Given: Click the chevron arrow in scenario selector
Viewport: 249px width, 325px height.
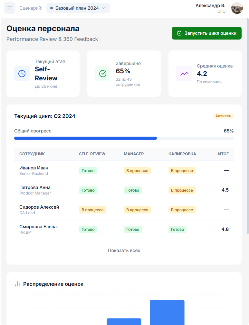Looking at the screenshot, I should 104,8.
